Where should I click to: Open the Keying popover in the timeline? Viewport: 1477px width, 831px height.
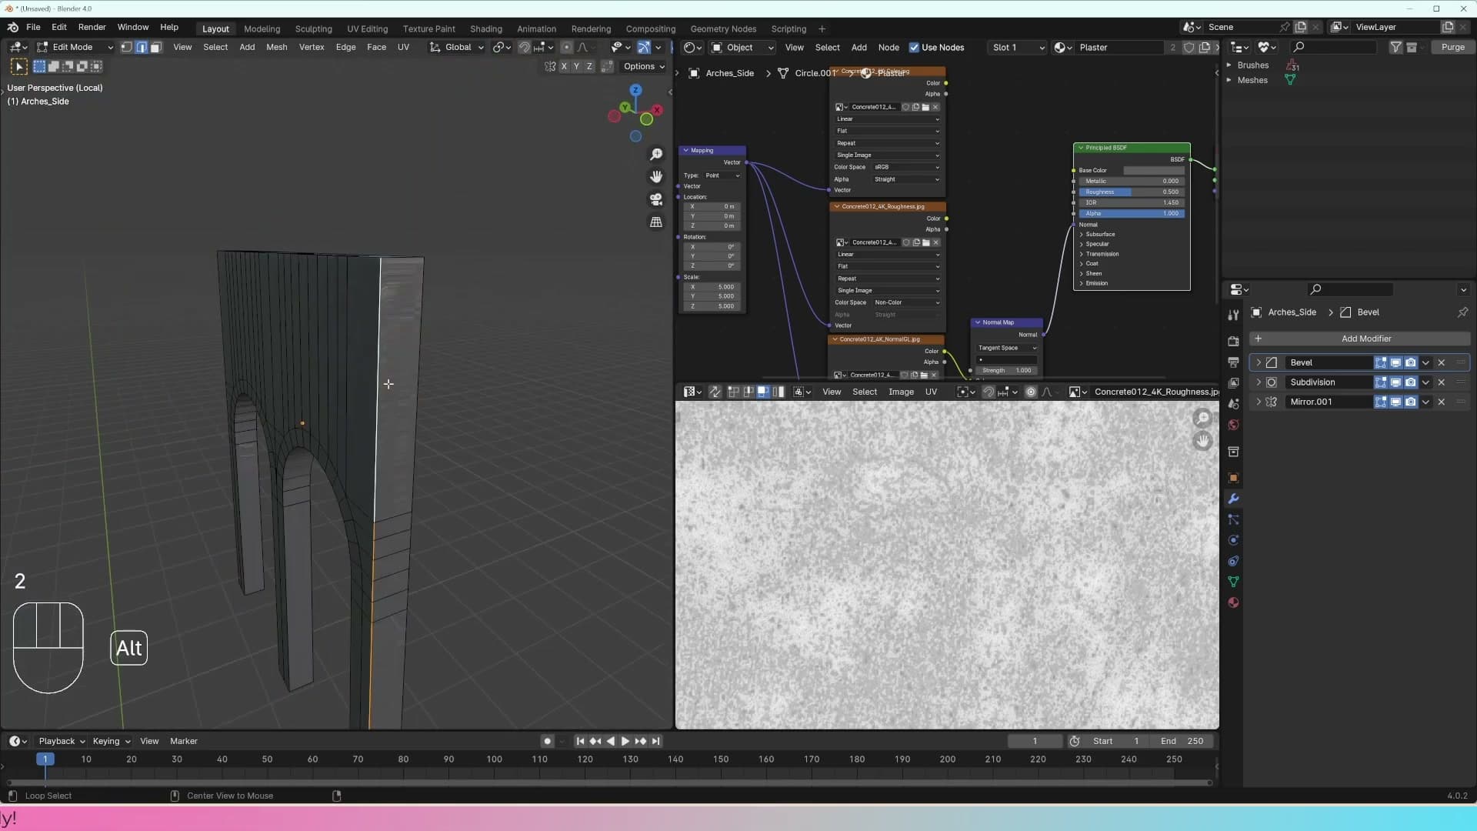(112, 741)
